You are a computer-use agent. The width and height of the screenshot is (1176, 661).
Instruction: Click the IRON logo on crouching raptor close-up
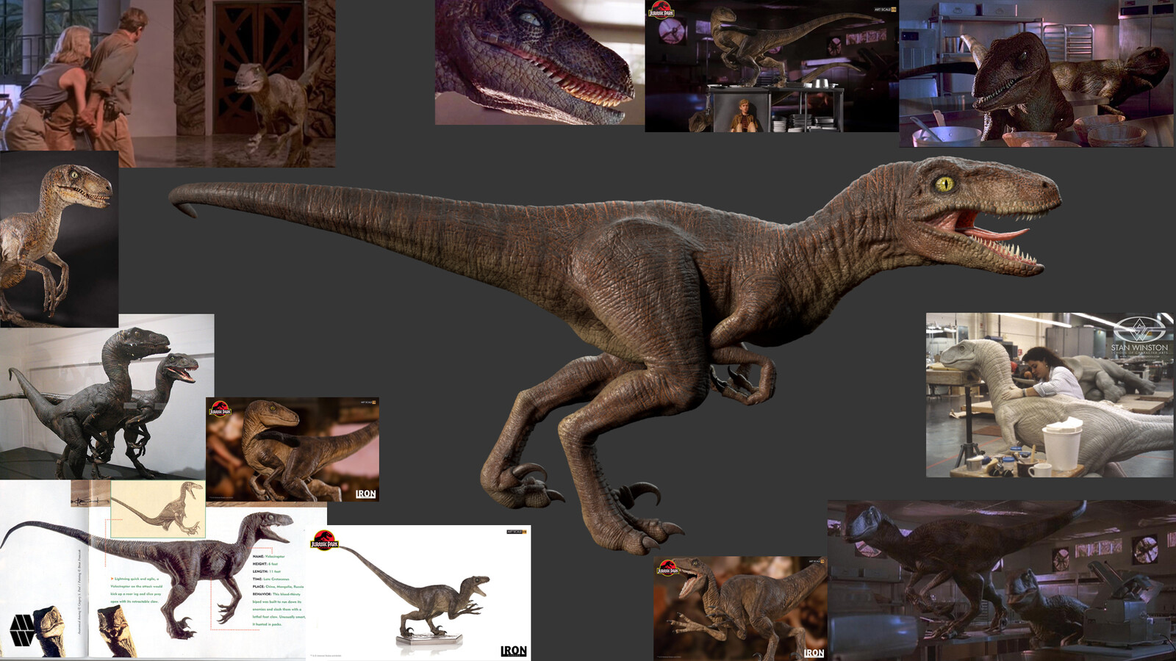coord(365,494)
